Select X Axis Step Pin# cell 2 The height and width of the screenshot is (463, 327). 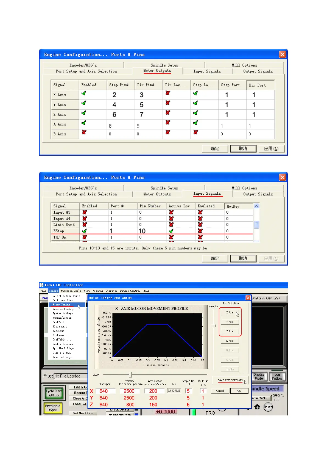coord(121,95)
